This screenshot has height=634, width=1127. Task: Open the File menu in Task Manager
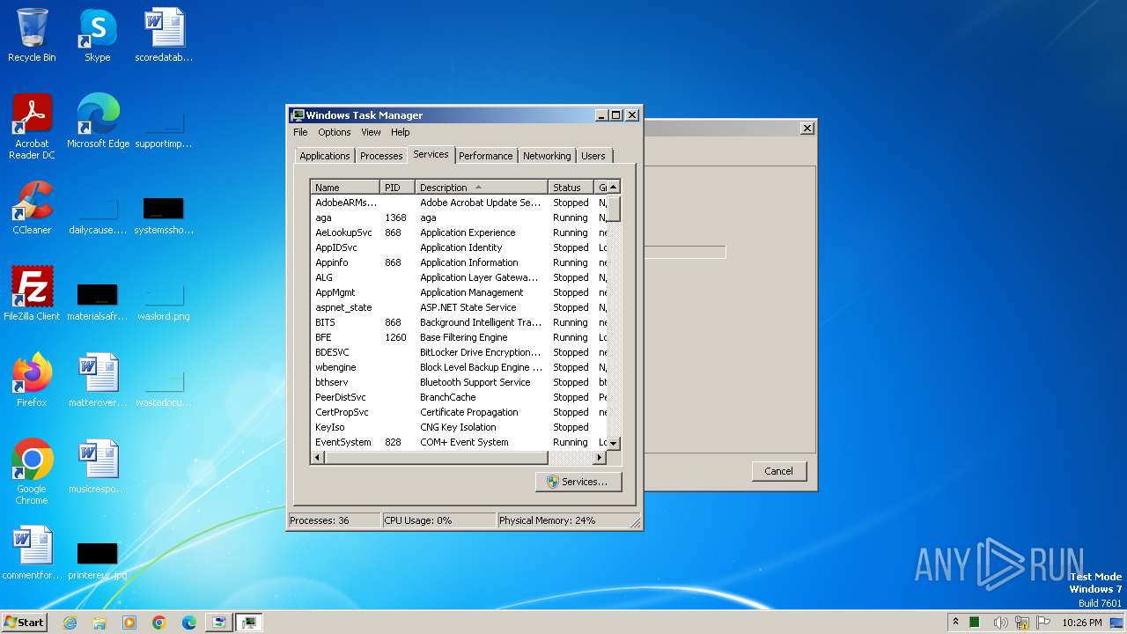[300, 132]
